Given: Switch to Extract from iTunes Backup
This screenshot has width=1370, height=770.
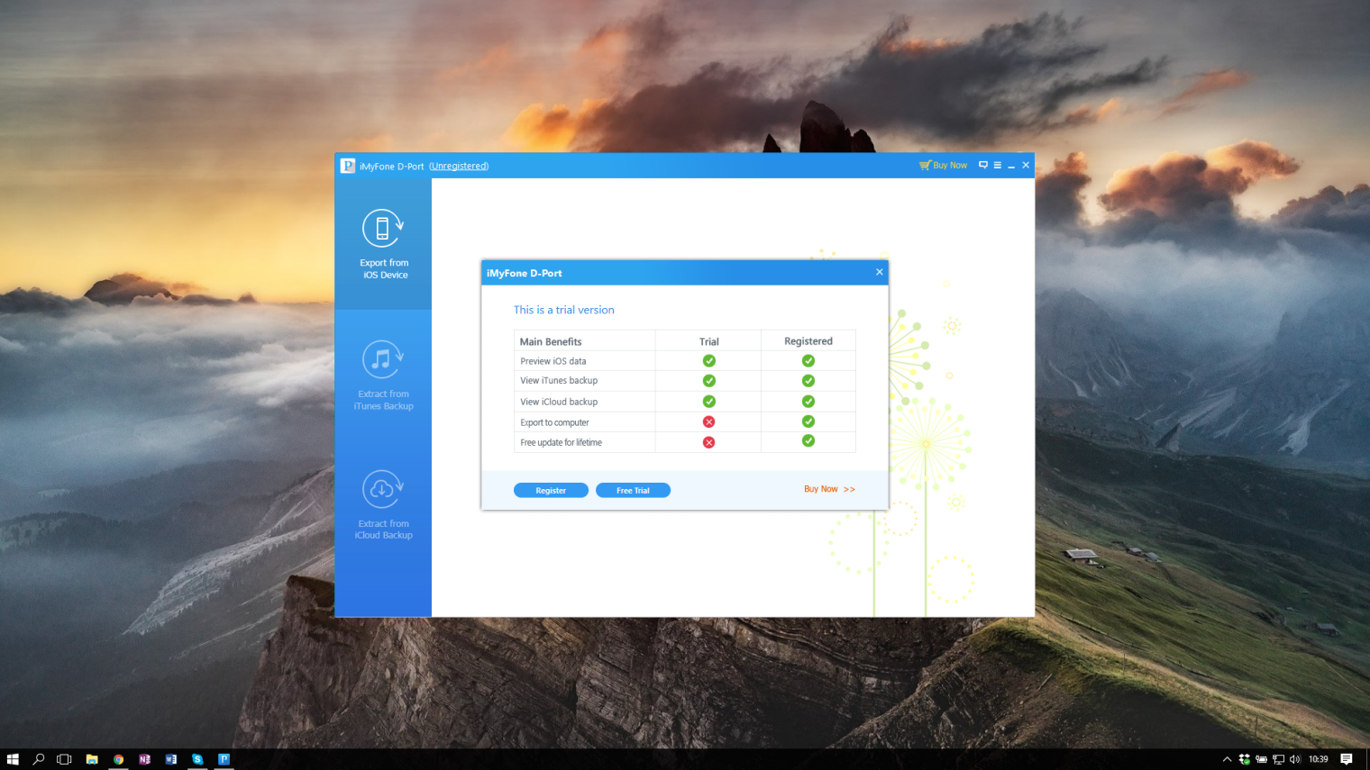Looking at the screenshot, I should (383, 375).
